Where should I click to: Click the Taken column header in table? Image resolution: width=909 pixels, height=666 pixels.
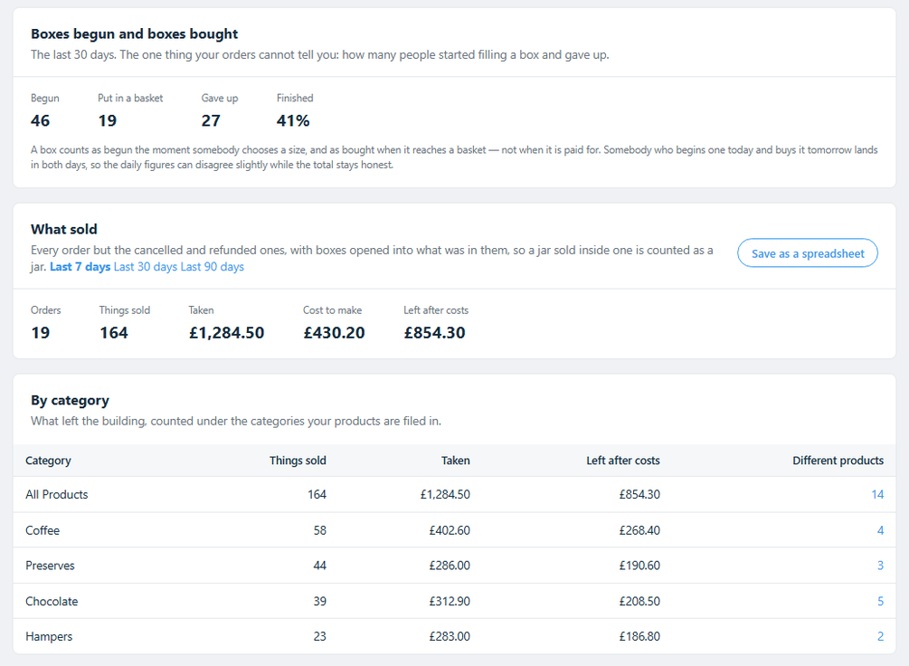tap(455, 461)
